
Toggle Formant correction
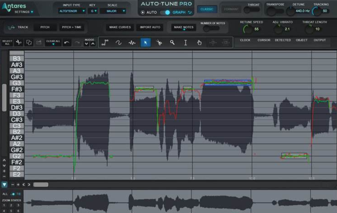click(231, 9)
